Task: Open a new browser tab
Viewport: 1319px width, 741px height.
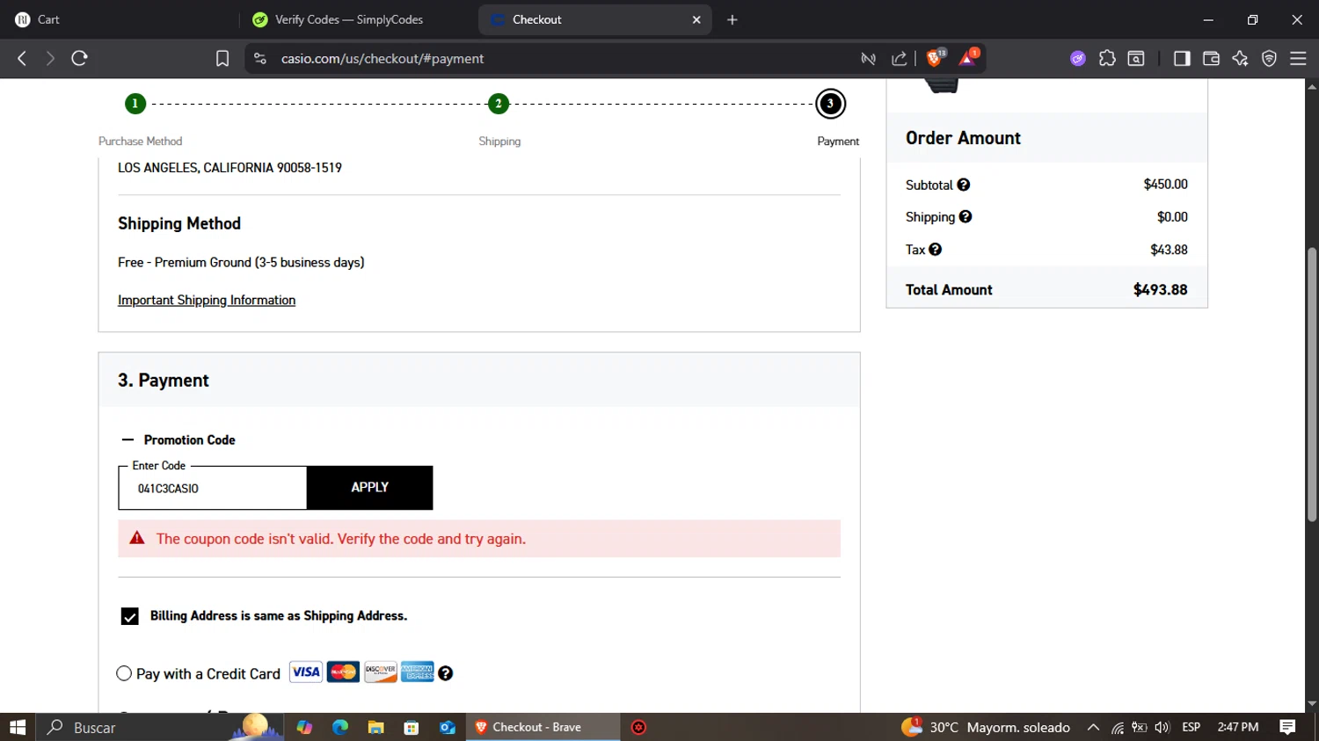Action: pos(732,19)
